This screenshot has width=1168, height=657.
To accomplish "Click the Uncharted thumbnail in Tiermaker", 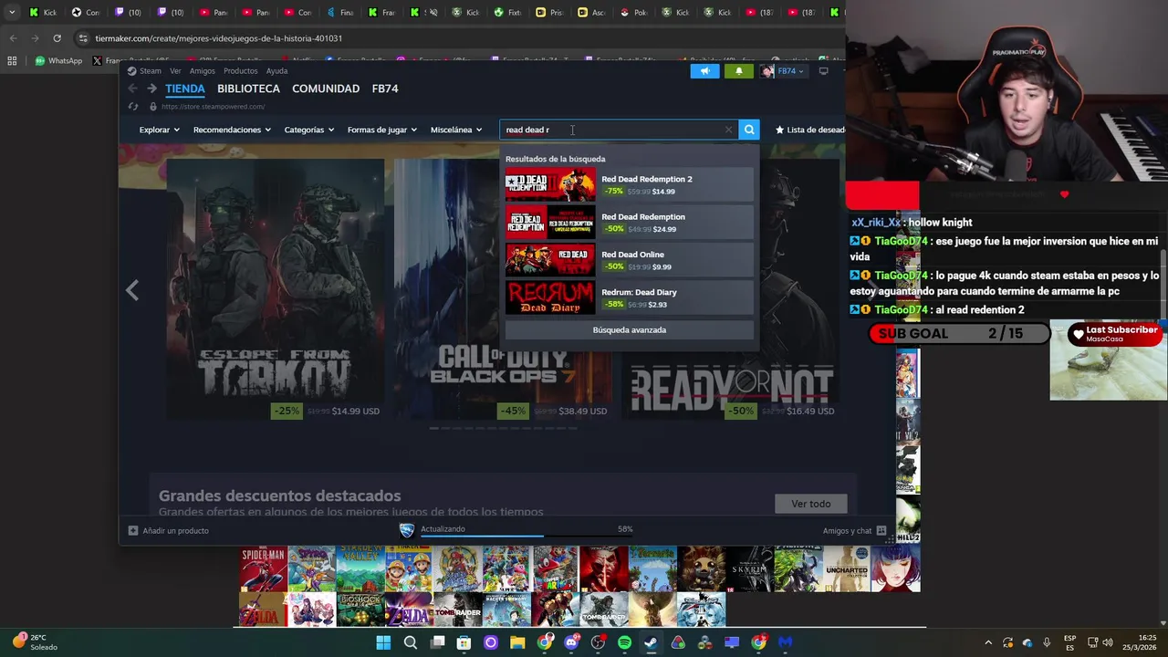I will click(846, 568).
